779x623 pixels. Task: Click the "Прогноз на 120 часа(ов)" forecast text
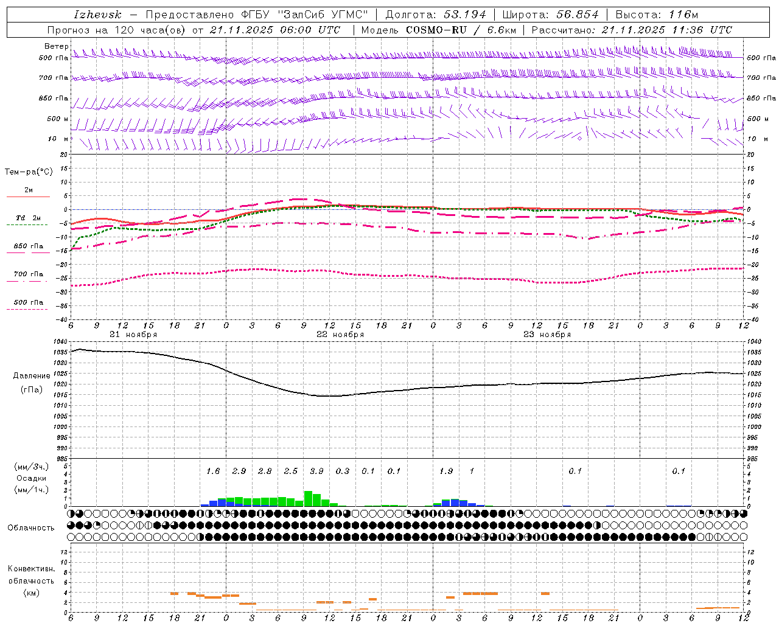(x=117, y=30)
